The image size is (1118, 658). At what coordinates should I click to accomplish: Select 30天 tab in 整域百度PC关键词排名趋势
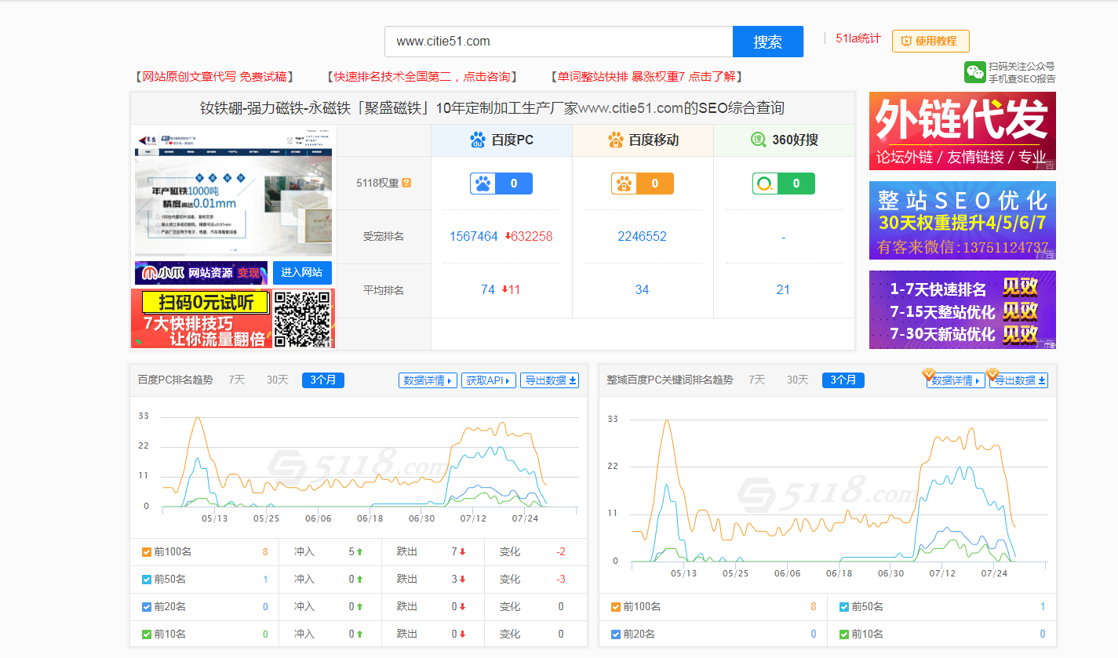tap(798, 380)
